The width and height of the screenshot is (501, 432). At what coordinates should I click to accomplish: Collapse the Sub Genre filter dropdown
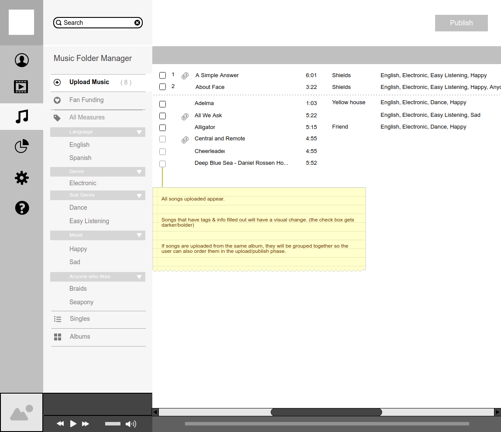[139, 196]
